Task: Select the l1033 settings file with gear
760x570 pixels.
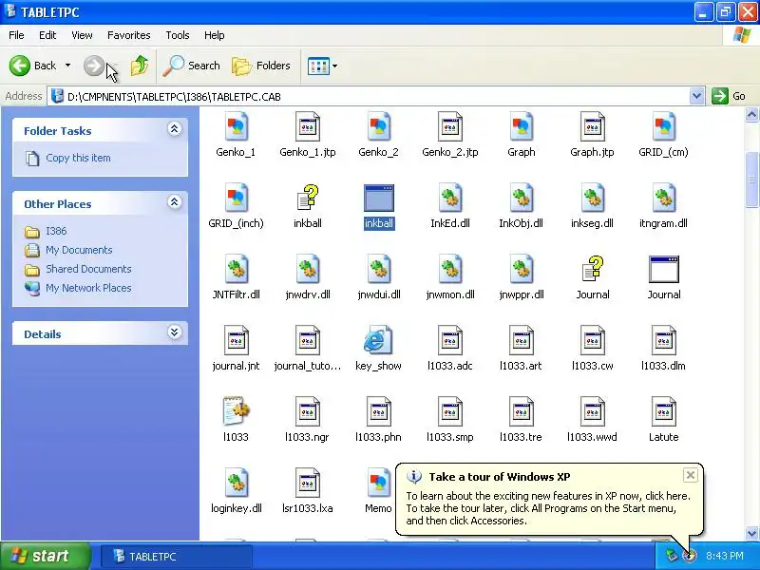Action: coord(236,420)
